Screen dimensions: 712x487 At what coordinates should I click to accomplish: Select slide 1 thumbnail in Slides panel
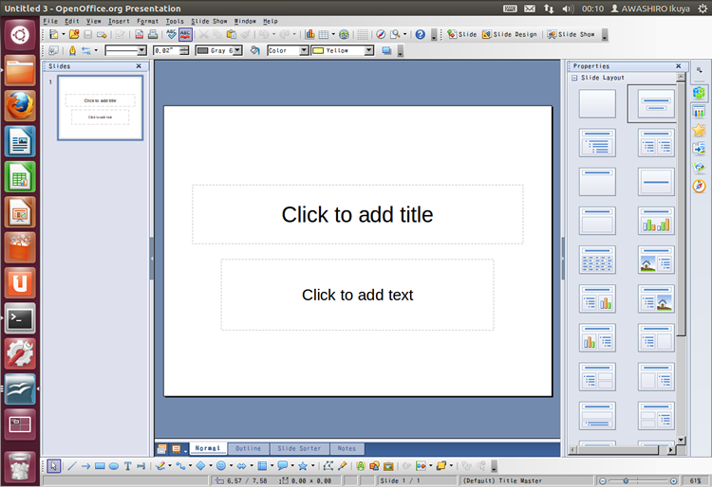click(100, 108)
